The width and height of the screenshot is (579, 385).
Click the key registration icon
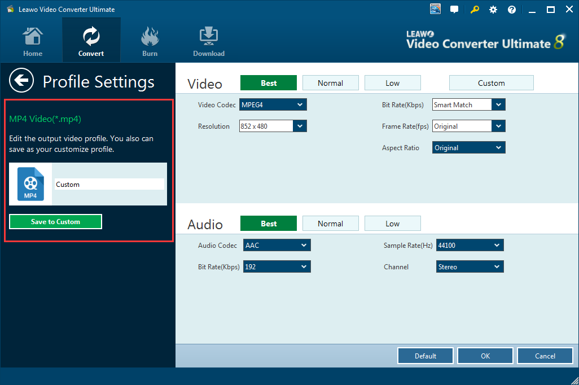(475, 9)
